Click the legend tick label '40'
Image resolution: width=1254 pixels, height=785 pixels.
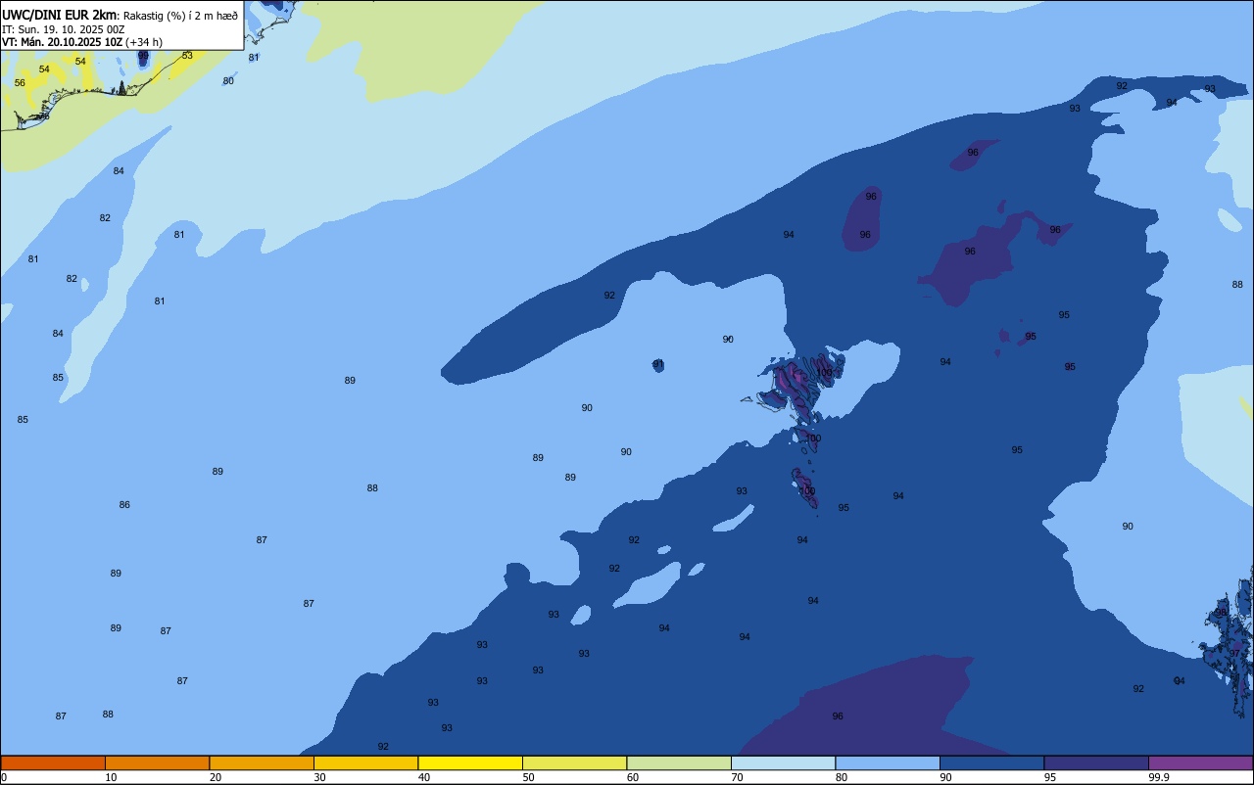(x=423, y=777)
